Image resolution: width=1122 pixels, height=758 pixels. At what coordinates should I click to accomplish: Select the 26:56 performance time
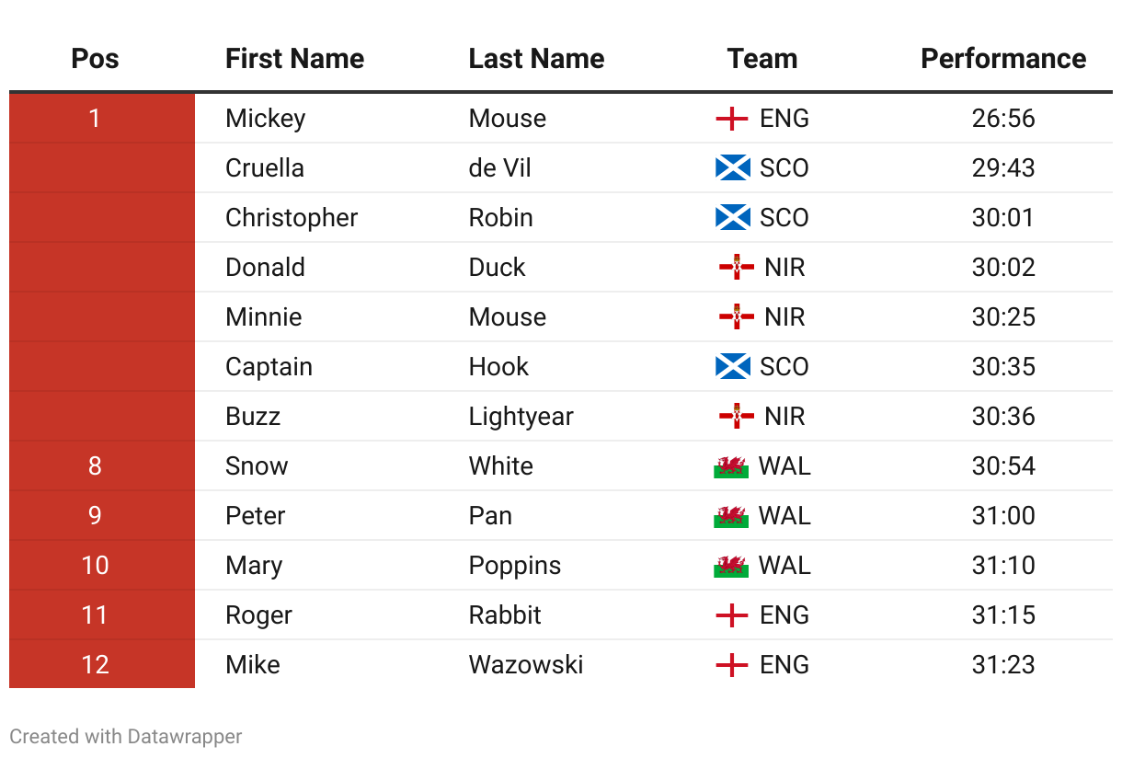[1003, 119]
